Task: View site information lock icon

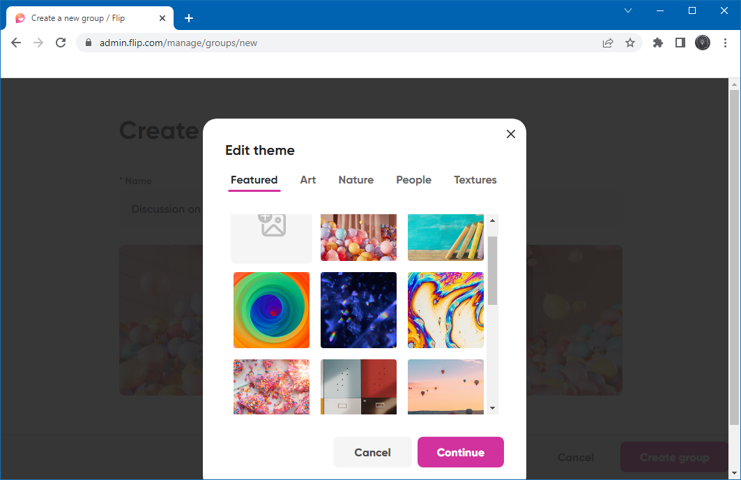Action: tap(89, 43)
